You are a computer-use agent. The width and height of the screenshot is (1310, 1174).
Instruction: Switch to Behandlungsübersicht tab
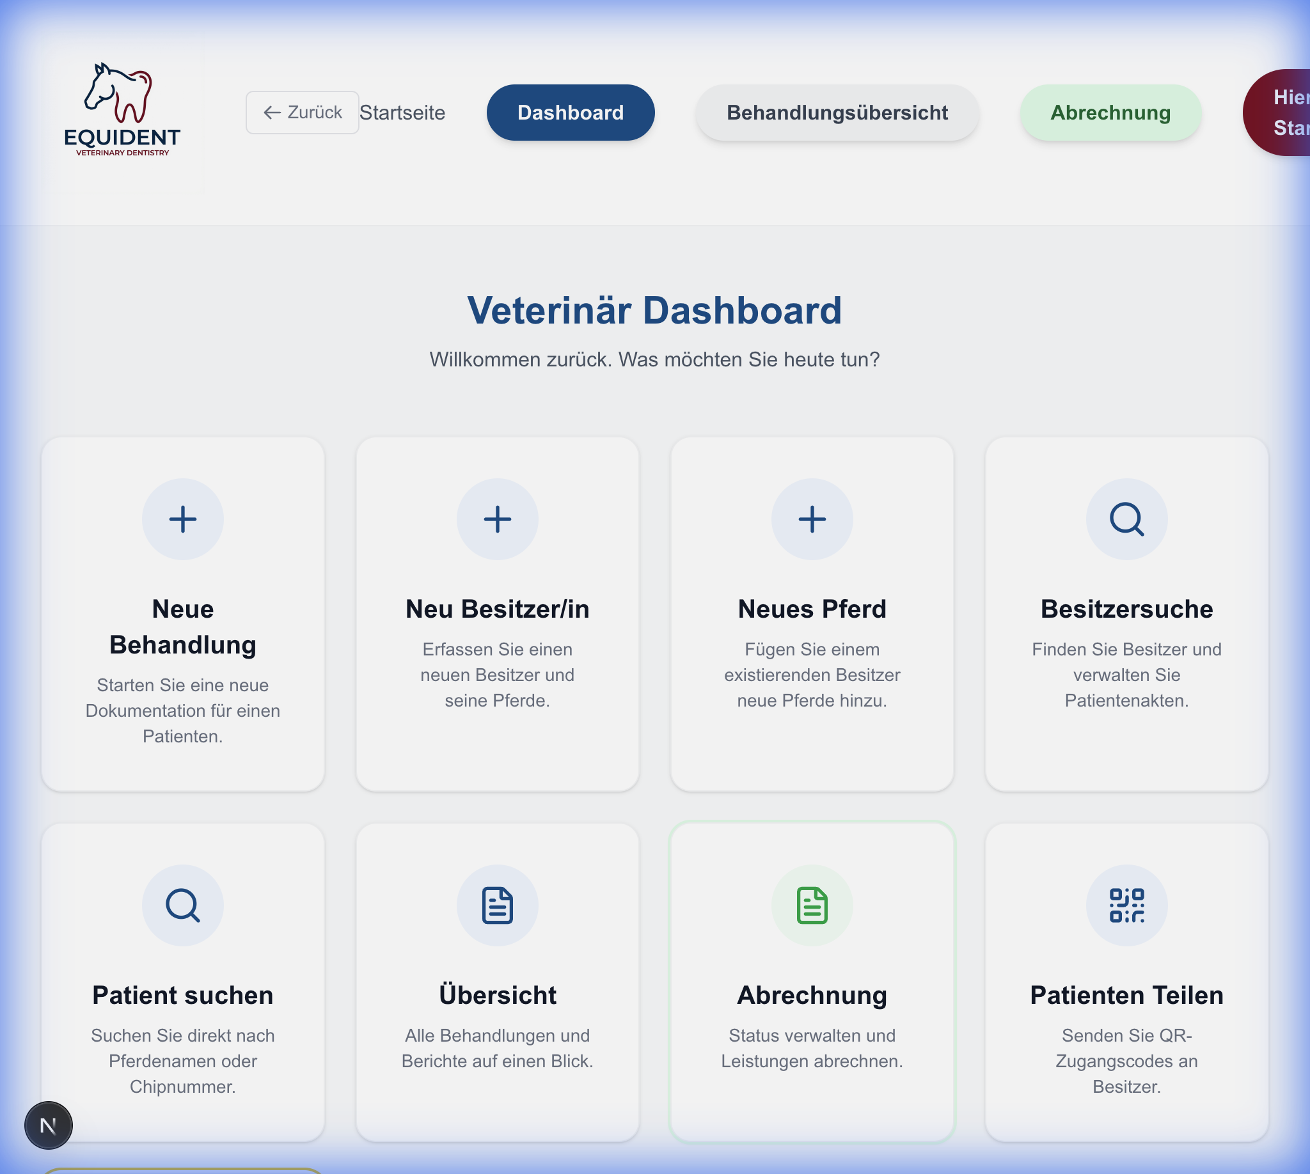[x=837, y=113]
